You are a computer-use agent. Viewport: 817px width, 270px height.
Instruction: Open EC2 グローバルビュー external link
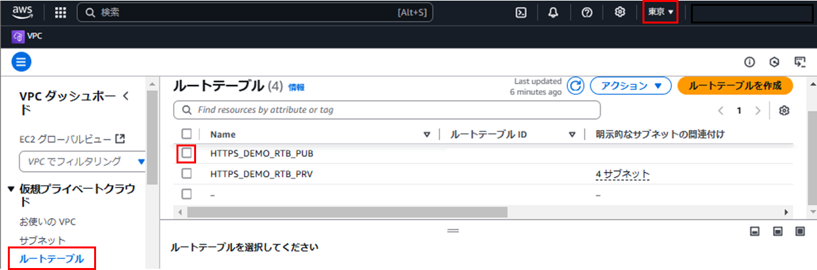(x=72, y=139)
